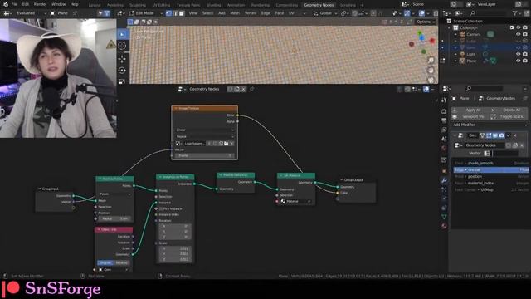Image resolution: width=531 pixels, height=299 pixels.
Task: Click face select mode icon in header
Action: coord(182,13)
